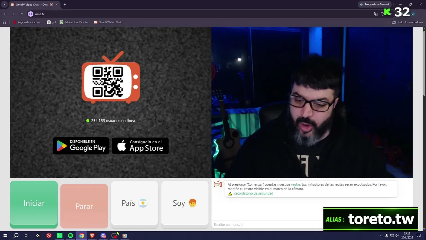Open the Página de inicio bookmark

click(27, 22)
